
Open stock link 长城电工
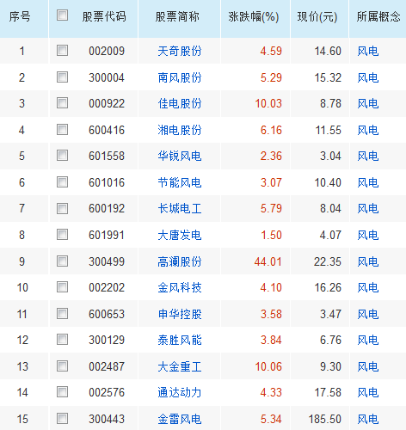tap(180, 208)
